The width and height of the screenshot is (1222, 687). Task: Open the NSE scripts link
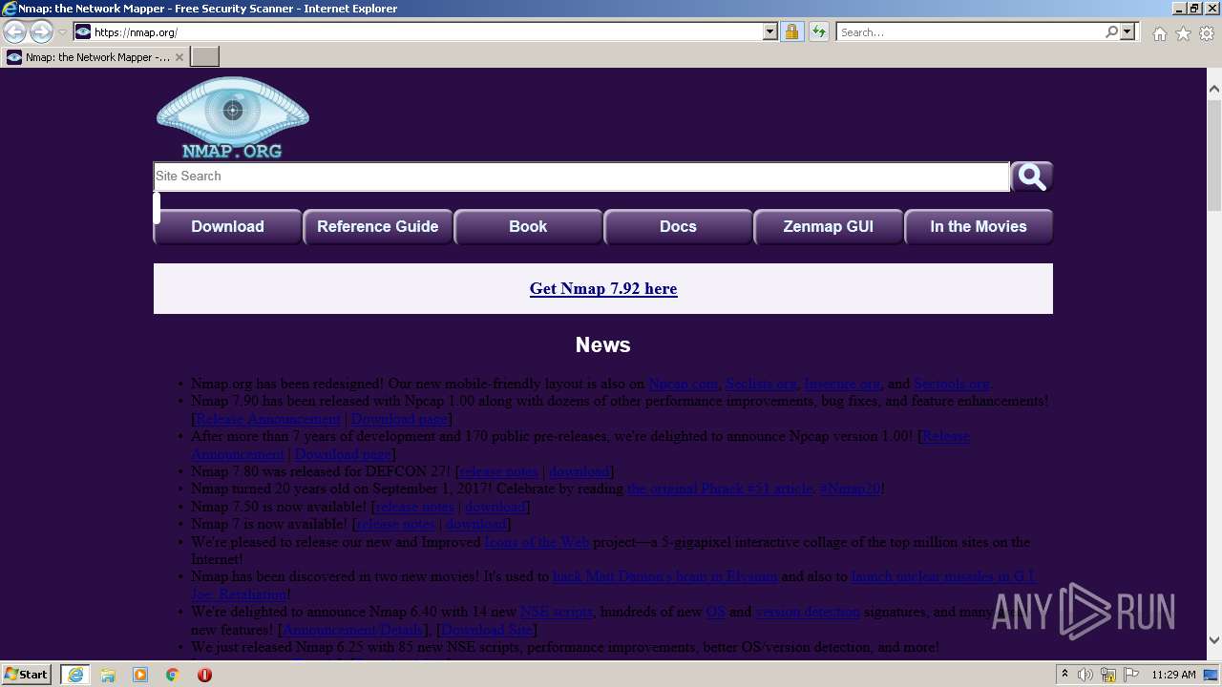[x=557, y=612]
